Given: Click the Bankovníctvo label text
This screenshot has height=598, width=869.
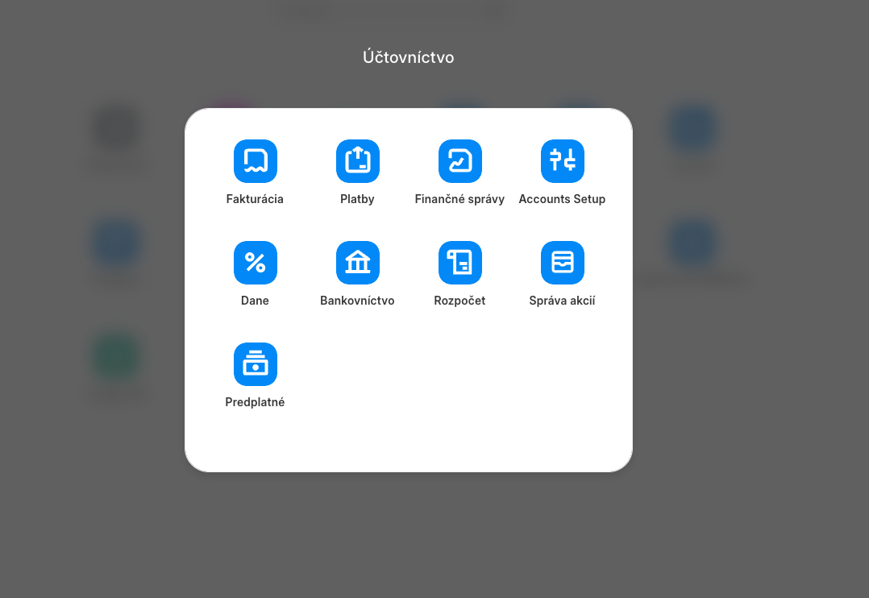Looking at the screenshot, I should pyautogui.click(x=357, y=301).
